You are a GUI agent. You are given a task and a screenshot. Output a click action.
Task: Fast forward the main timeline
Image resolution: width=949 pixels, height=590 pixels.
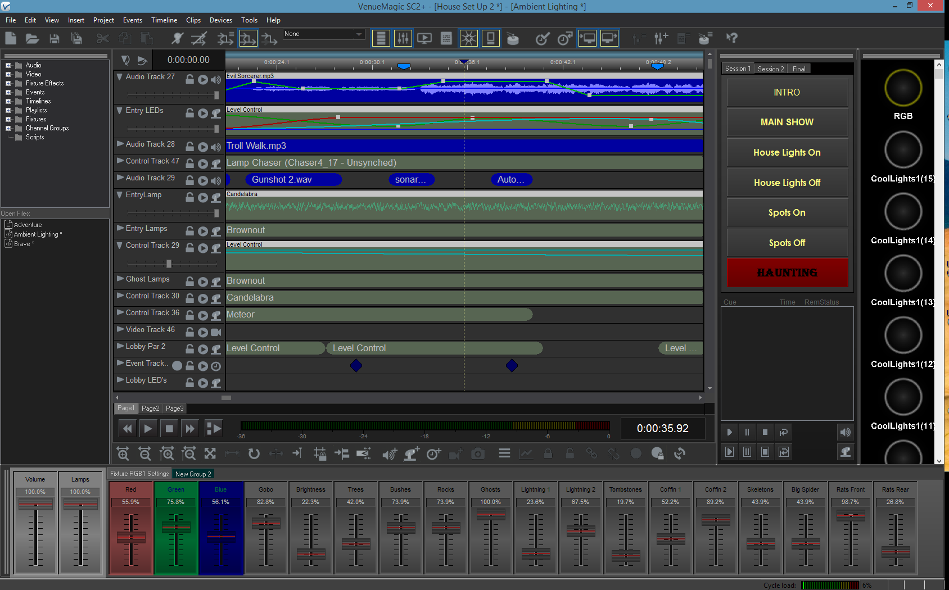tap(190, 429)
